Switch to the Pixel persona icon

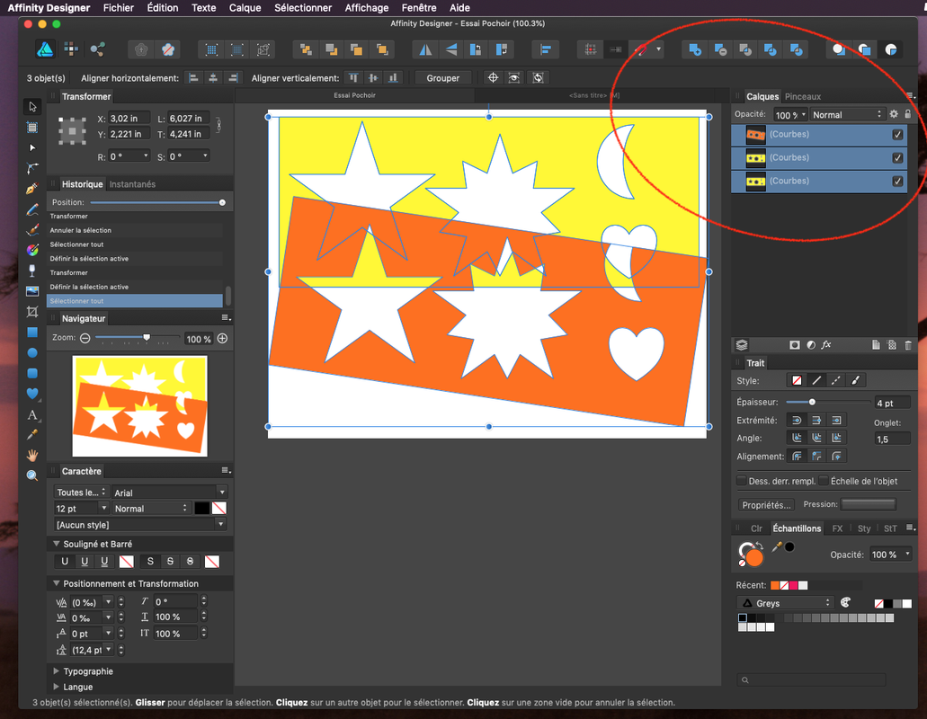click(x=71, y=49)
